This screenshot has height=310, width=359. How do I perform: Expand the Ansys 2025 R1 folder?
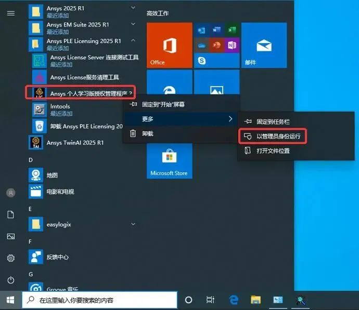133,8
